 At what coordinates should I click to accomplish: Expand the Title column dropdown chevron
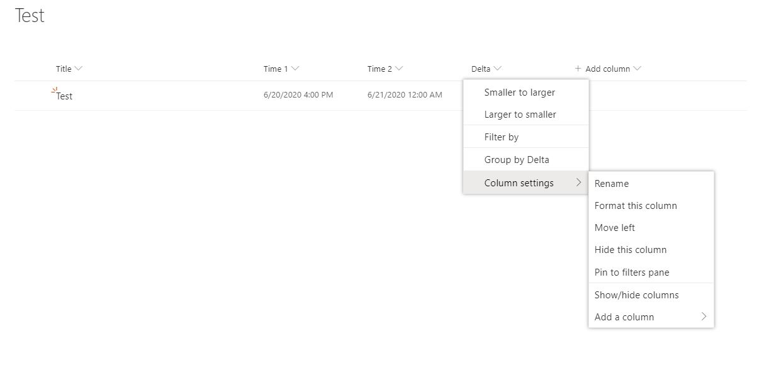coord(78,69)
